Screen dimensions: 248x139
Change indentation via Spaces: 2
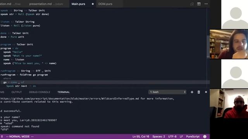158,136
